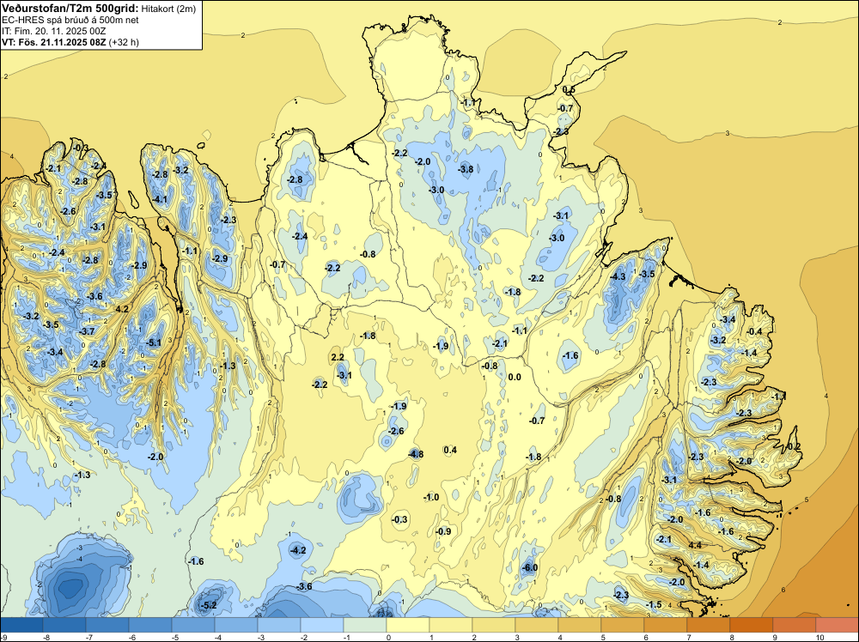This screenshot has width=859, height=642.
Task: Click the 'Hitakort (2m)' header label
Action: tap(168, 9)
